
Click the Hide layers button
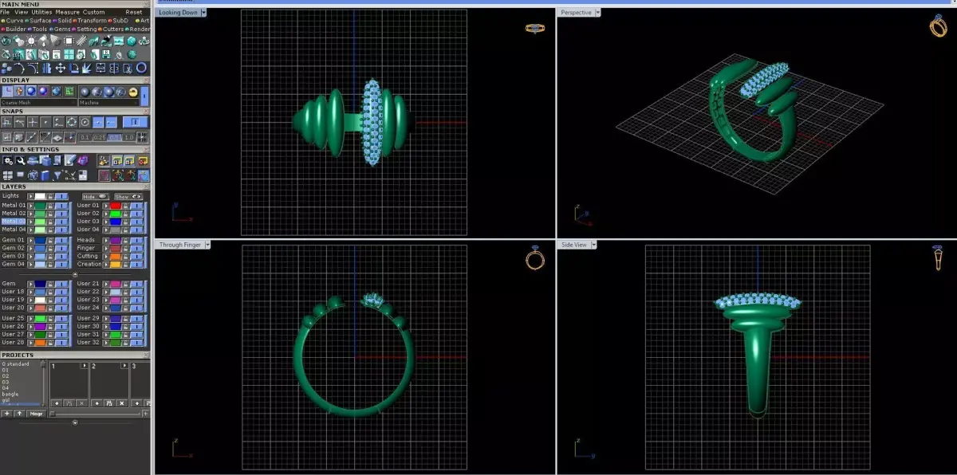96,196
